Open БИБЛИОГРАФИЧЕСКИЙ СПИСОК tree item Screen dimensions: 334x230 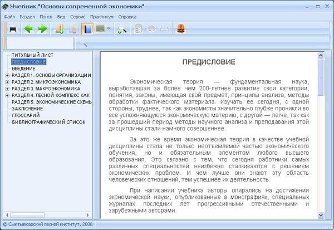pos(48,122)
